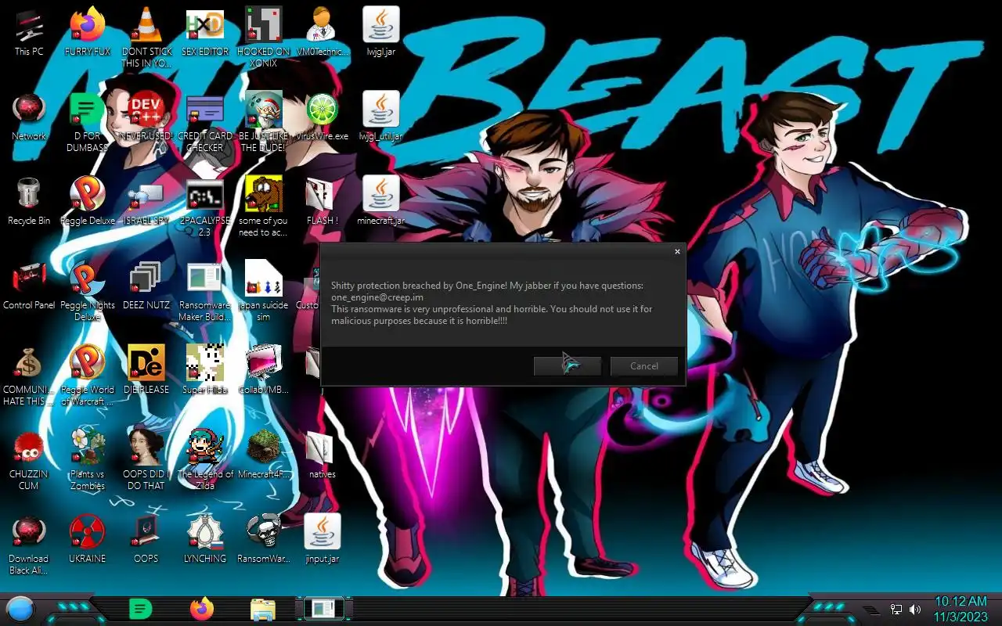Select the BE JUST LIKE THE DUDE! shortcut
This screenshot has height=626, width=1002.
263,123
